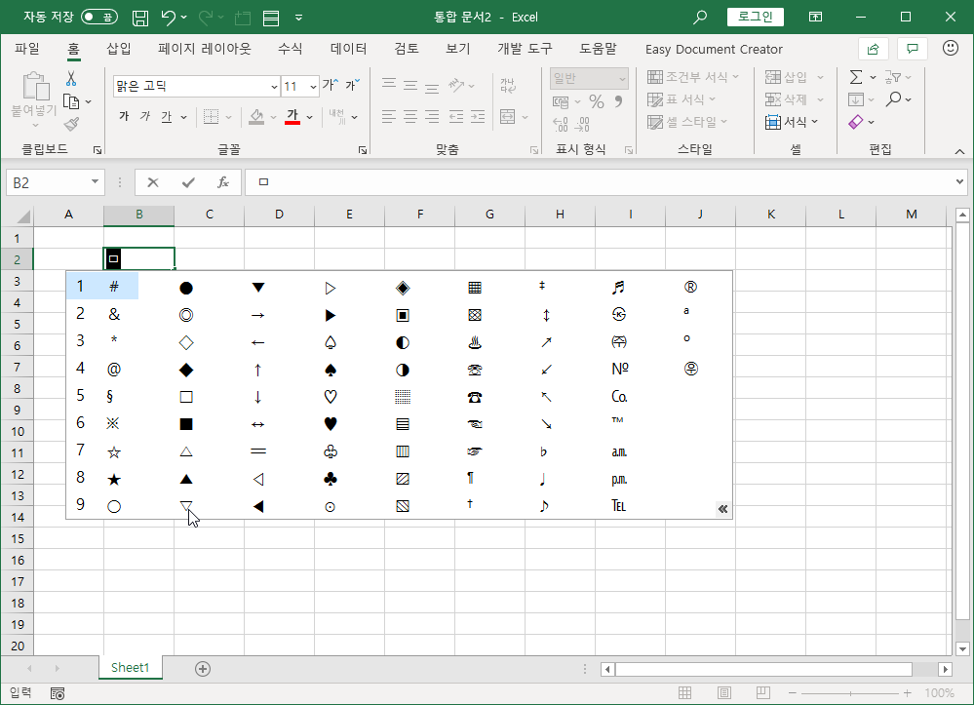Click the comments speech bubble icon
This screenshot has height=705, width=974.
point(912,49)
